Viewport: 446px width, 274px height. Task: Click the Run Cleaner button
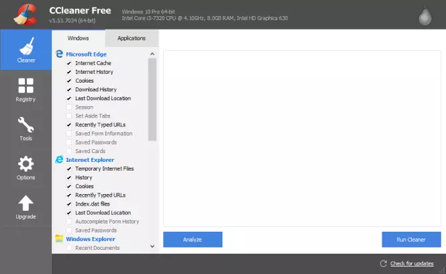(x=411, y=240)
